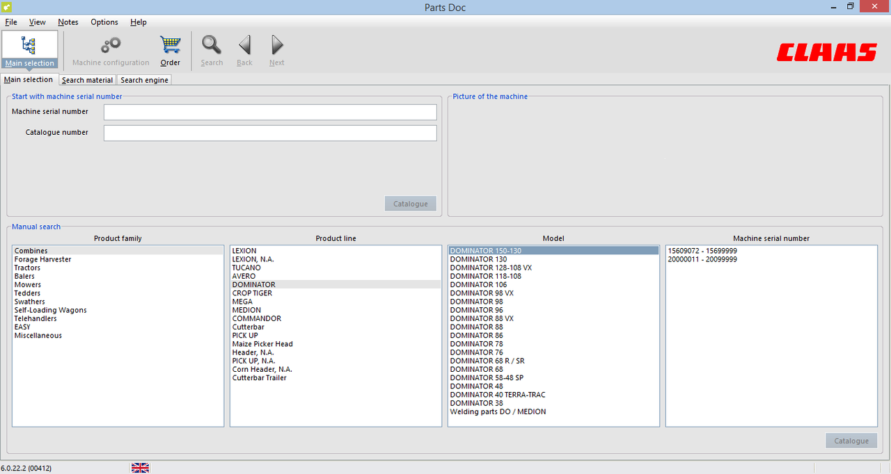Open the Notes menu
Screen dimensions: 891x474
[x=68, y=22]
